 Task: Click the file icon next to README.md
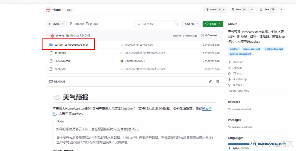pos(51,61)
